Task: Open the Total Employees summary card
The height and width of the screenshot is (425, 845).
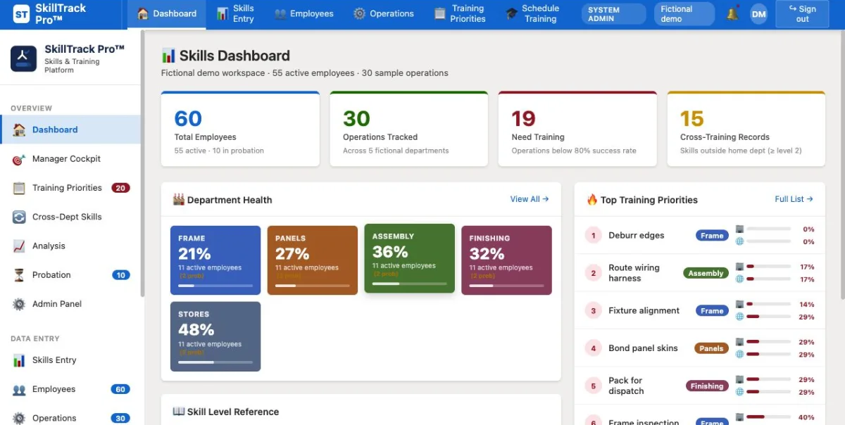Action: pyautogui.click(x=240, y=129)
